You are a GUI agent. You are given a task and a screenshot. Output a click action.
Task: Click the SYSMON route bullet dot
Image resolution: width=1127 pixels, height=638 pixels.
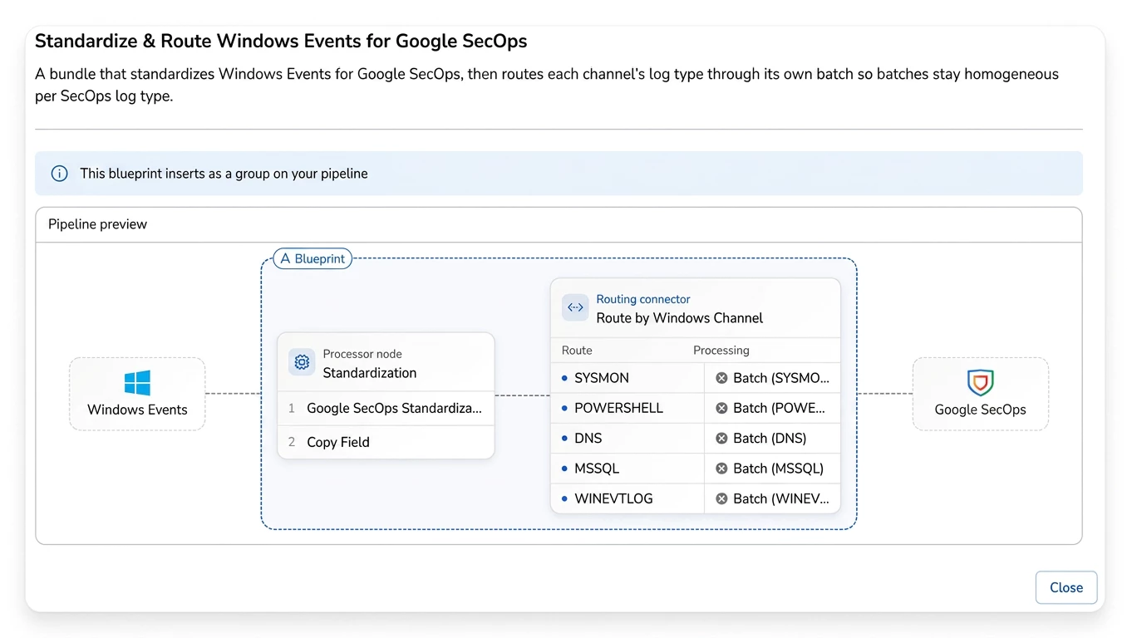coord(564,378)
